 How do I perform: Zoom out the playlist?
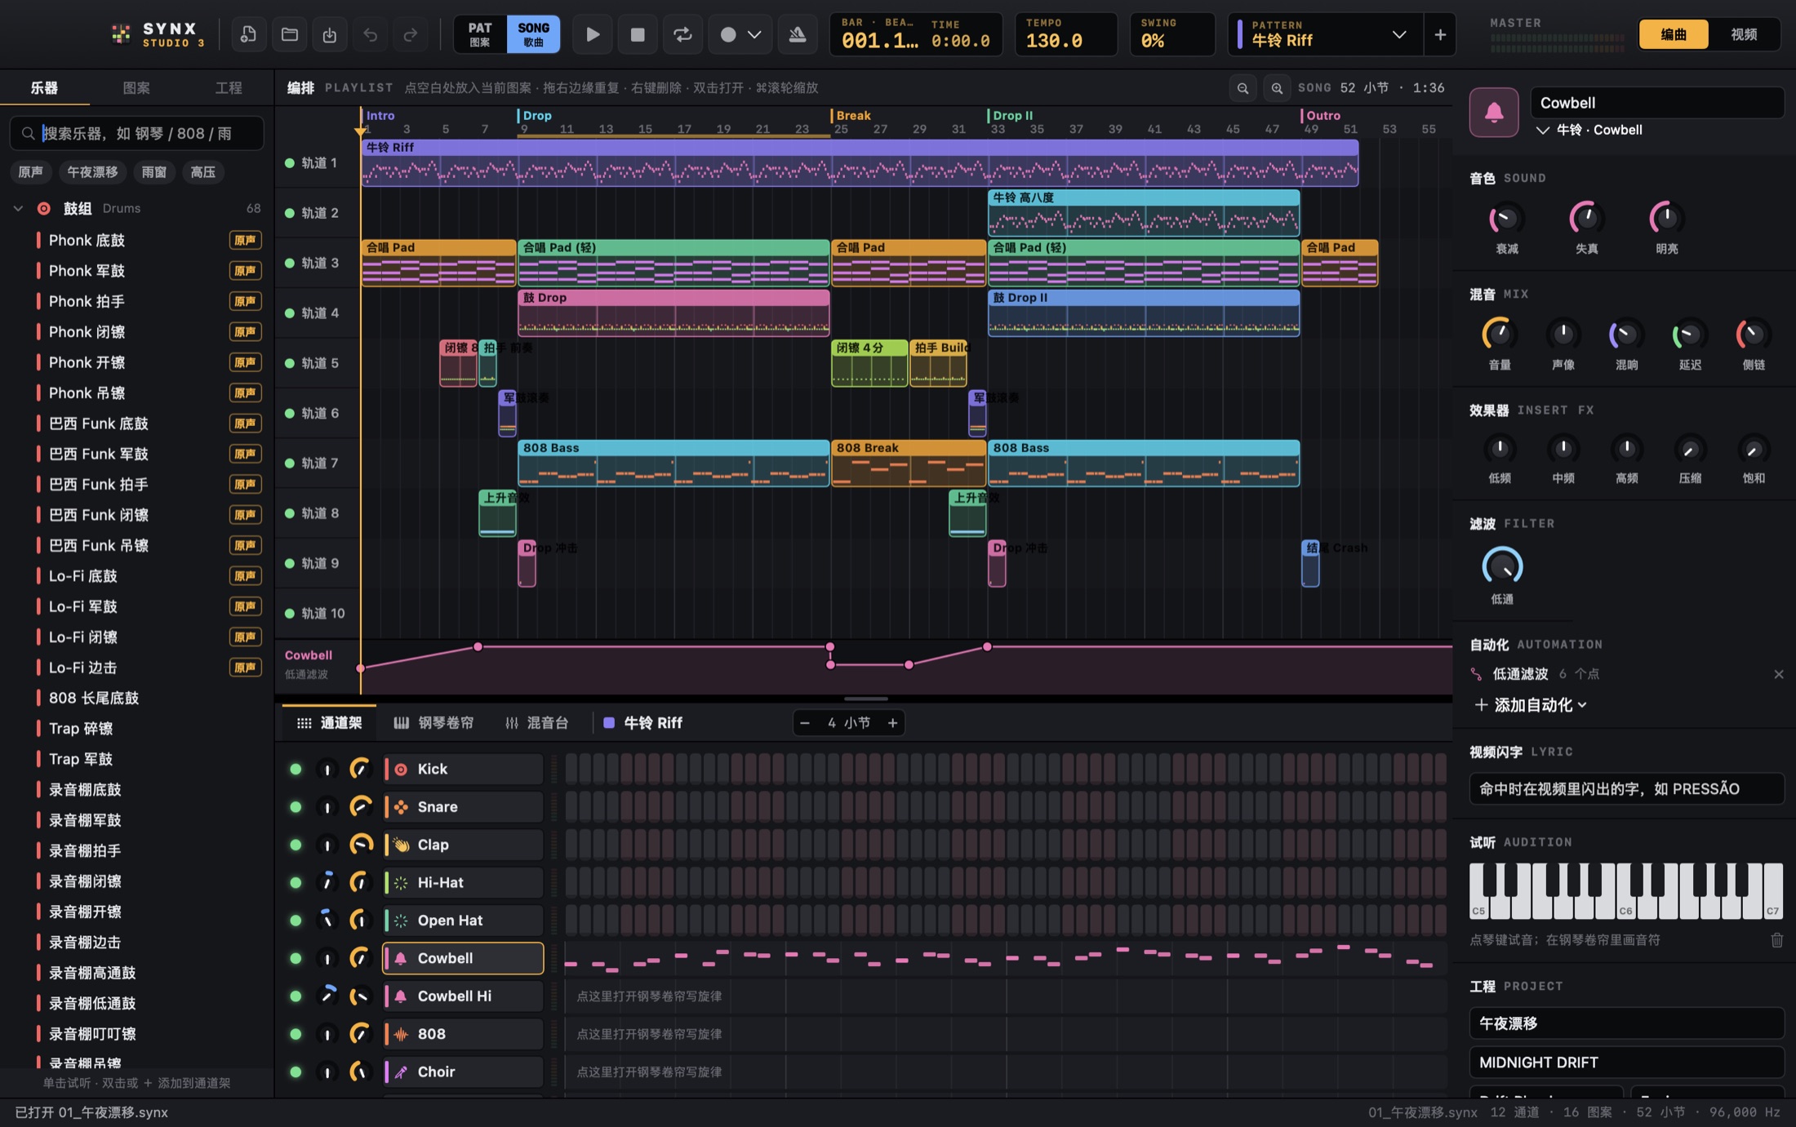pos(1243,87)
